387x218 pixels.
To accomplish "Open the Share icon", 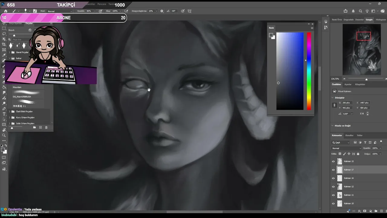I will pyautogui.click(x=346, y=11).
